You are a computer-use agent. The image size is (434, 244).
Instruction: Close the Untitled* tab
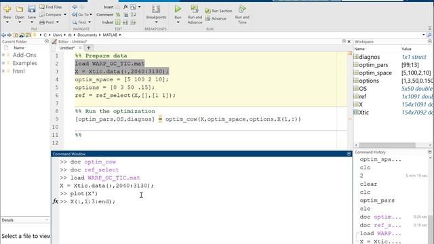tap(80, 48)
